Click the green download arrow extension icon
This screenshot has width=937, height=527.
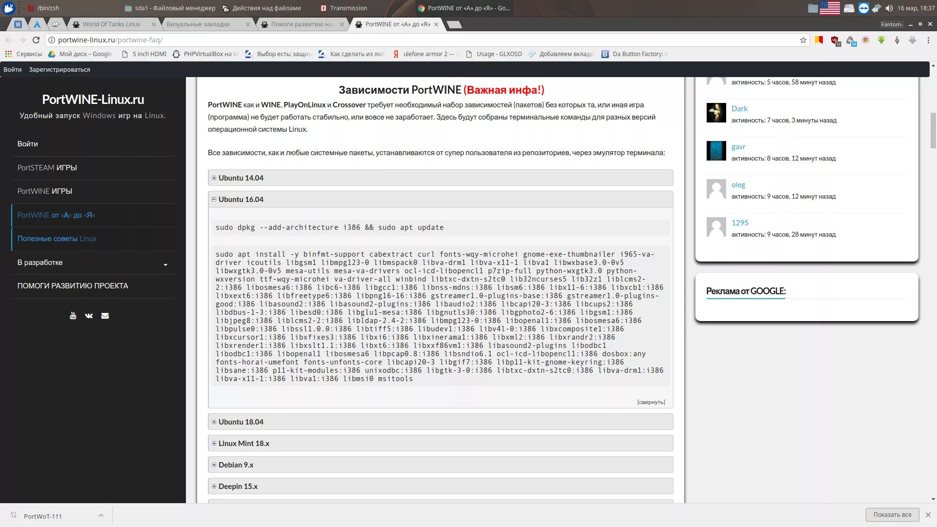tap(881, 40)
